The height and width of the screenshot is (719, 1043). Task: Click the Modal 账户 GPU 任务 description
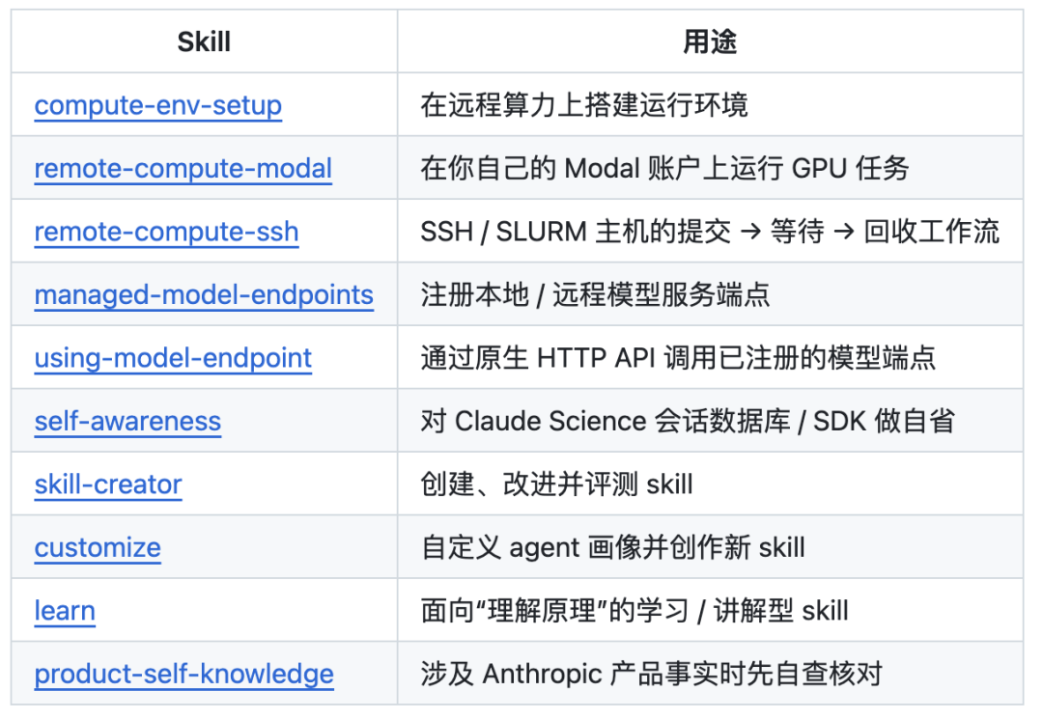tap(664, 168)
